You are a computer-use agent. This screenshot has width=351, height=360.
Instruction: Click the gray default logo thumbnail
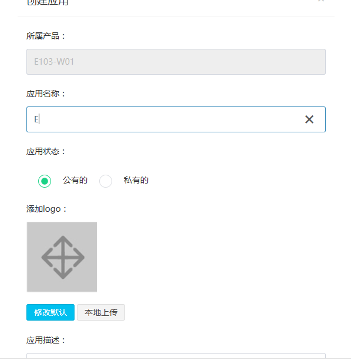(62, 257)
